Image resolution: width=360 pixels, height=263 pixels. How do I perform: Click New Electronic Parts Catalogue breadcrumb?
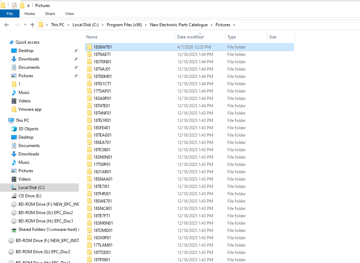[x=179, y=25]
